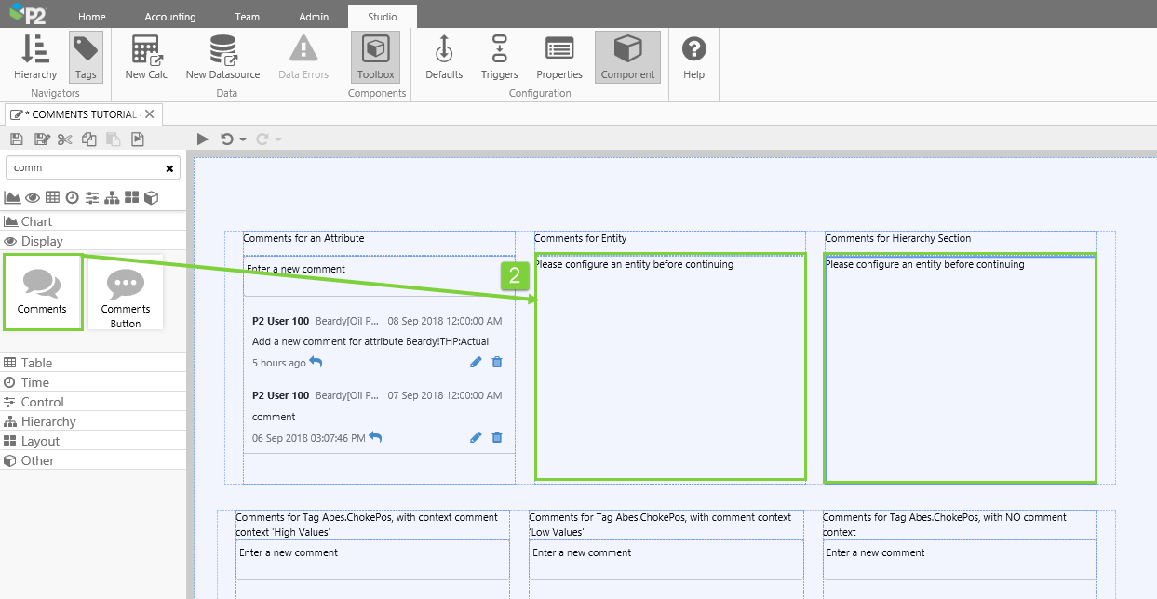Open the New Datasource tool
The image size is (1157, 599).
pos(222,58)
